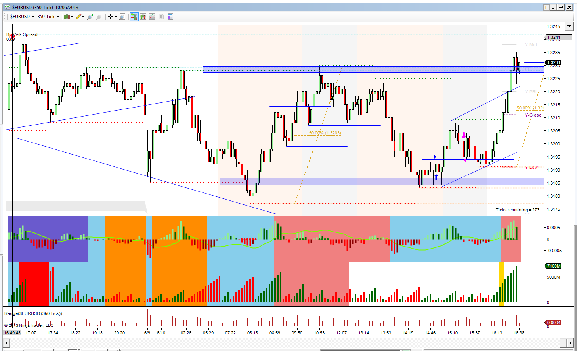This screenshot has height=351, width=577.
Task: Toggle the highlighted Chart Trader toolbar icon
Action: (x=133, y=17)
